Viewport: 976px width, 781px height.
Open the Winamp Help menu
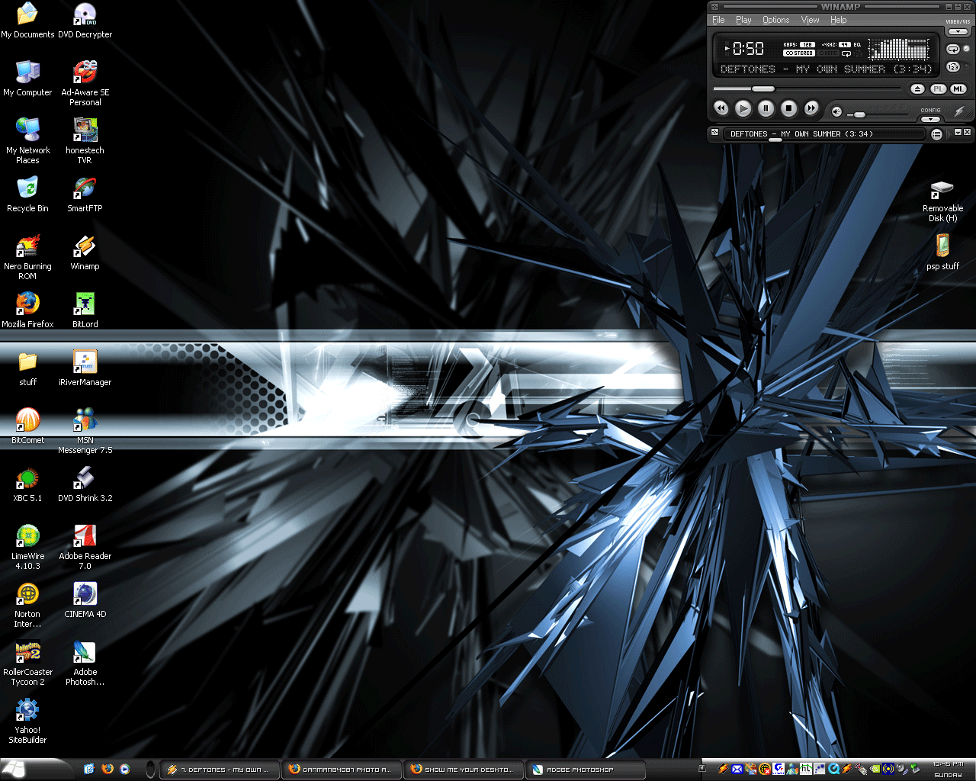839,20
